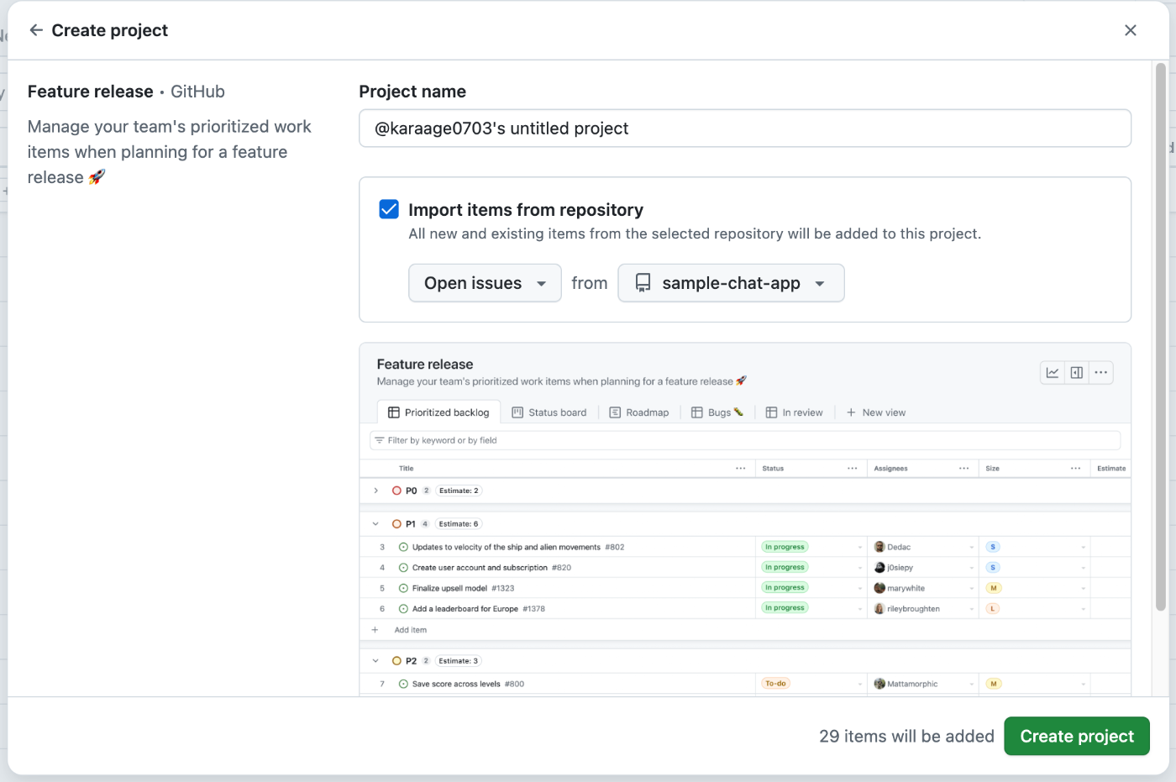1176x782 pixels.
Task: Collapse the P1 priority group
Action: pyautogui.click(x=375, y=524)
